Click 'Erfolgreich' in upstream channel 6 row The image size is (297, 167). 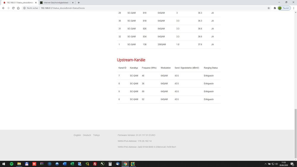click(208, 100)
